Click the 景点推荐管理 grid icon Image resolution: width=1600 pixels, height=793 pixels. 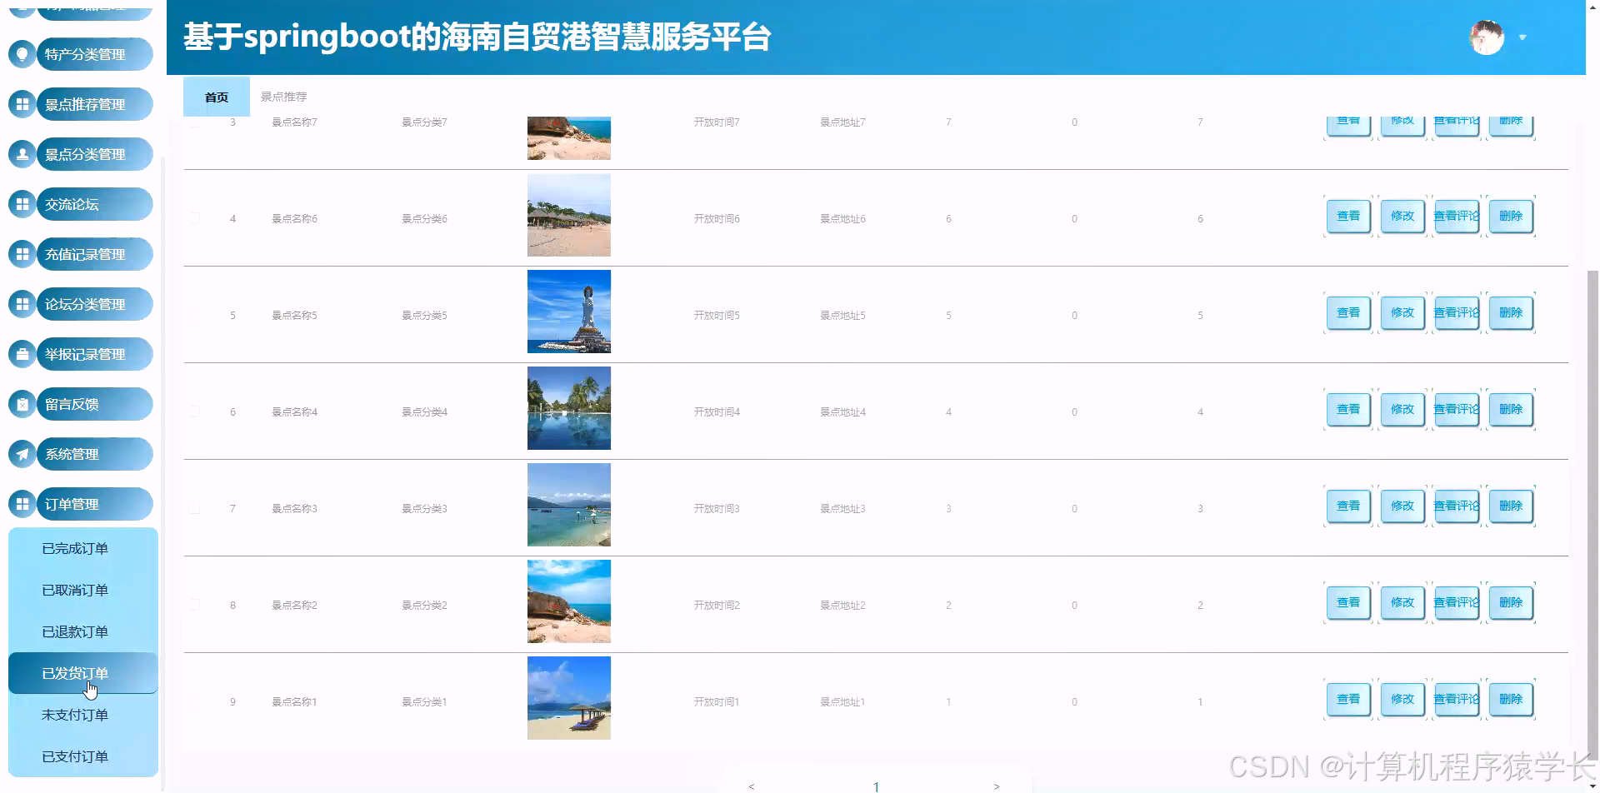22,104
